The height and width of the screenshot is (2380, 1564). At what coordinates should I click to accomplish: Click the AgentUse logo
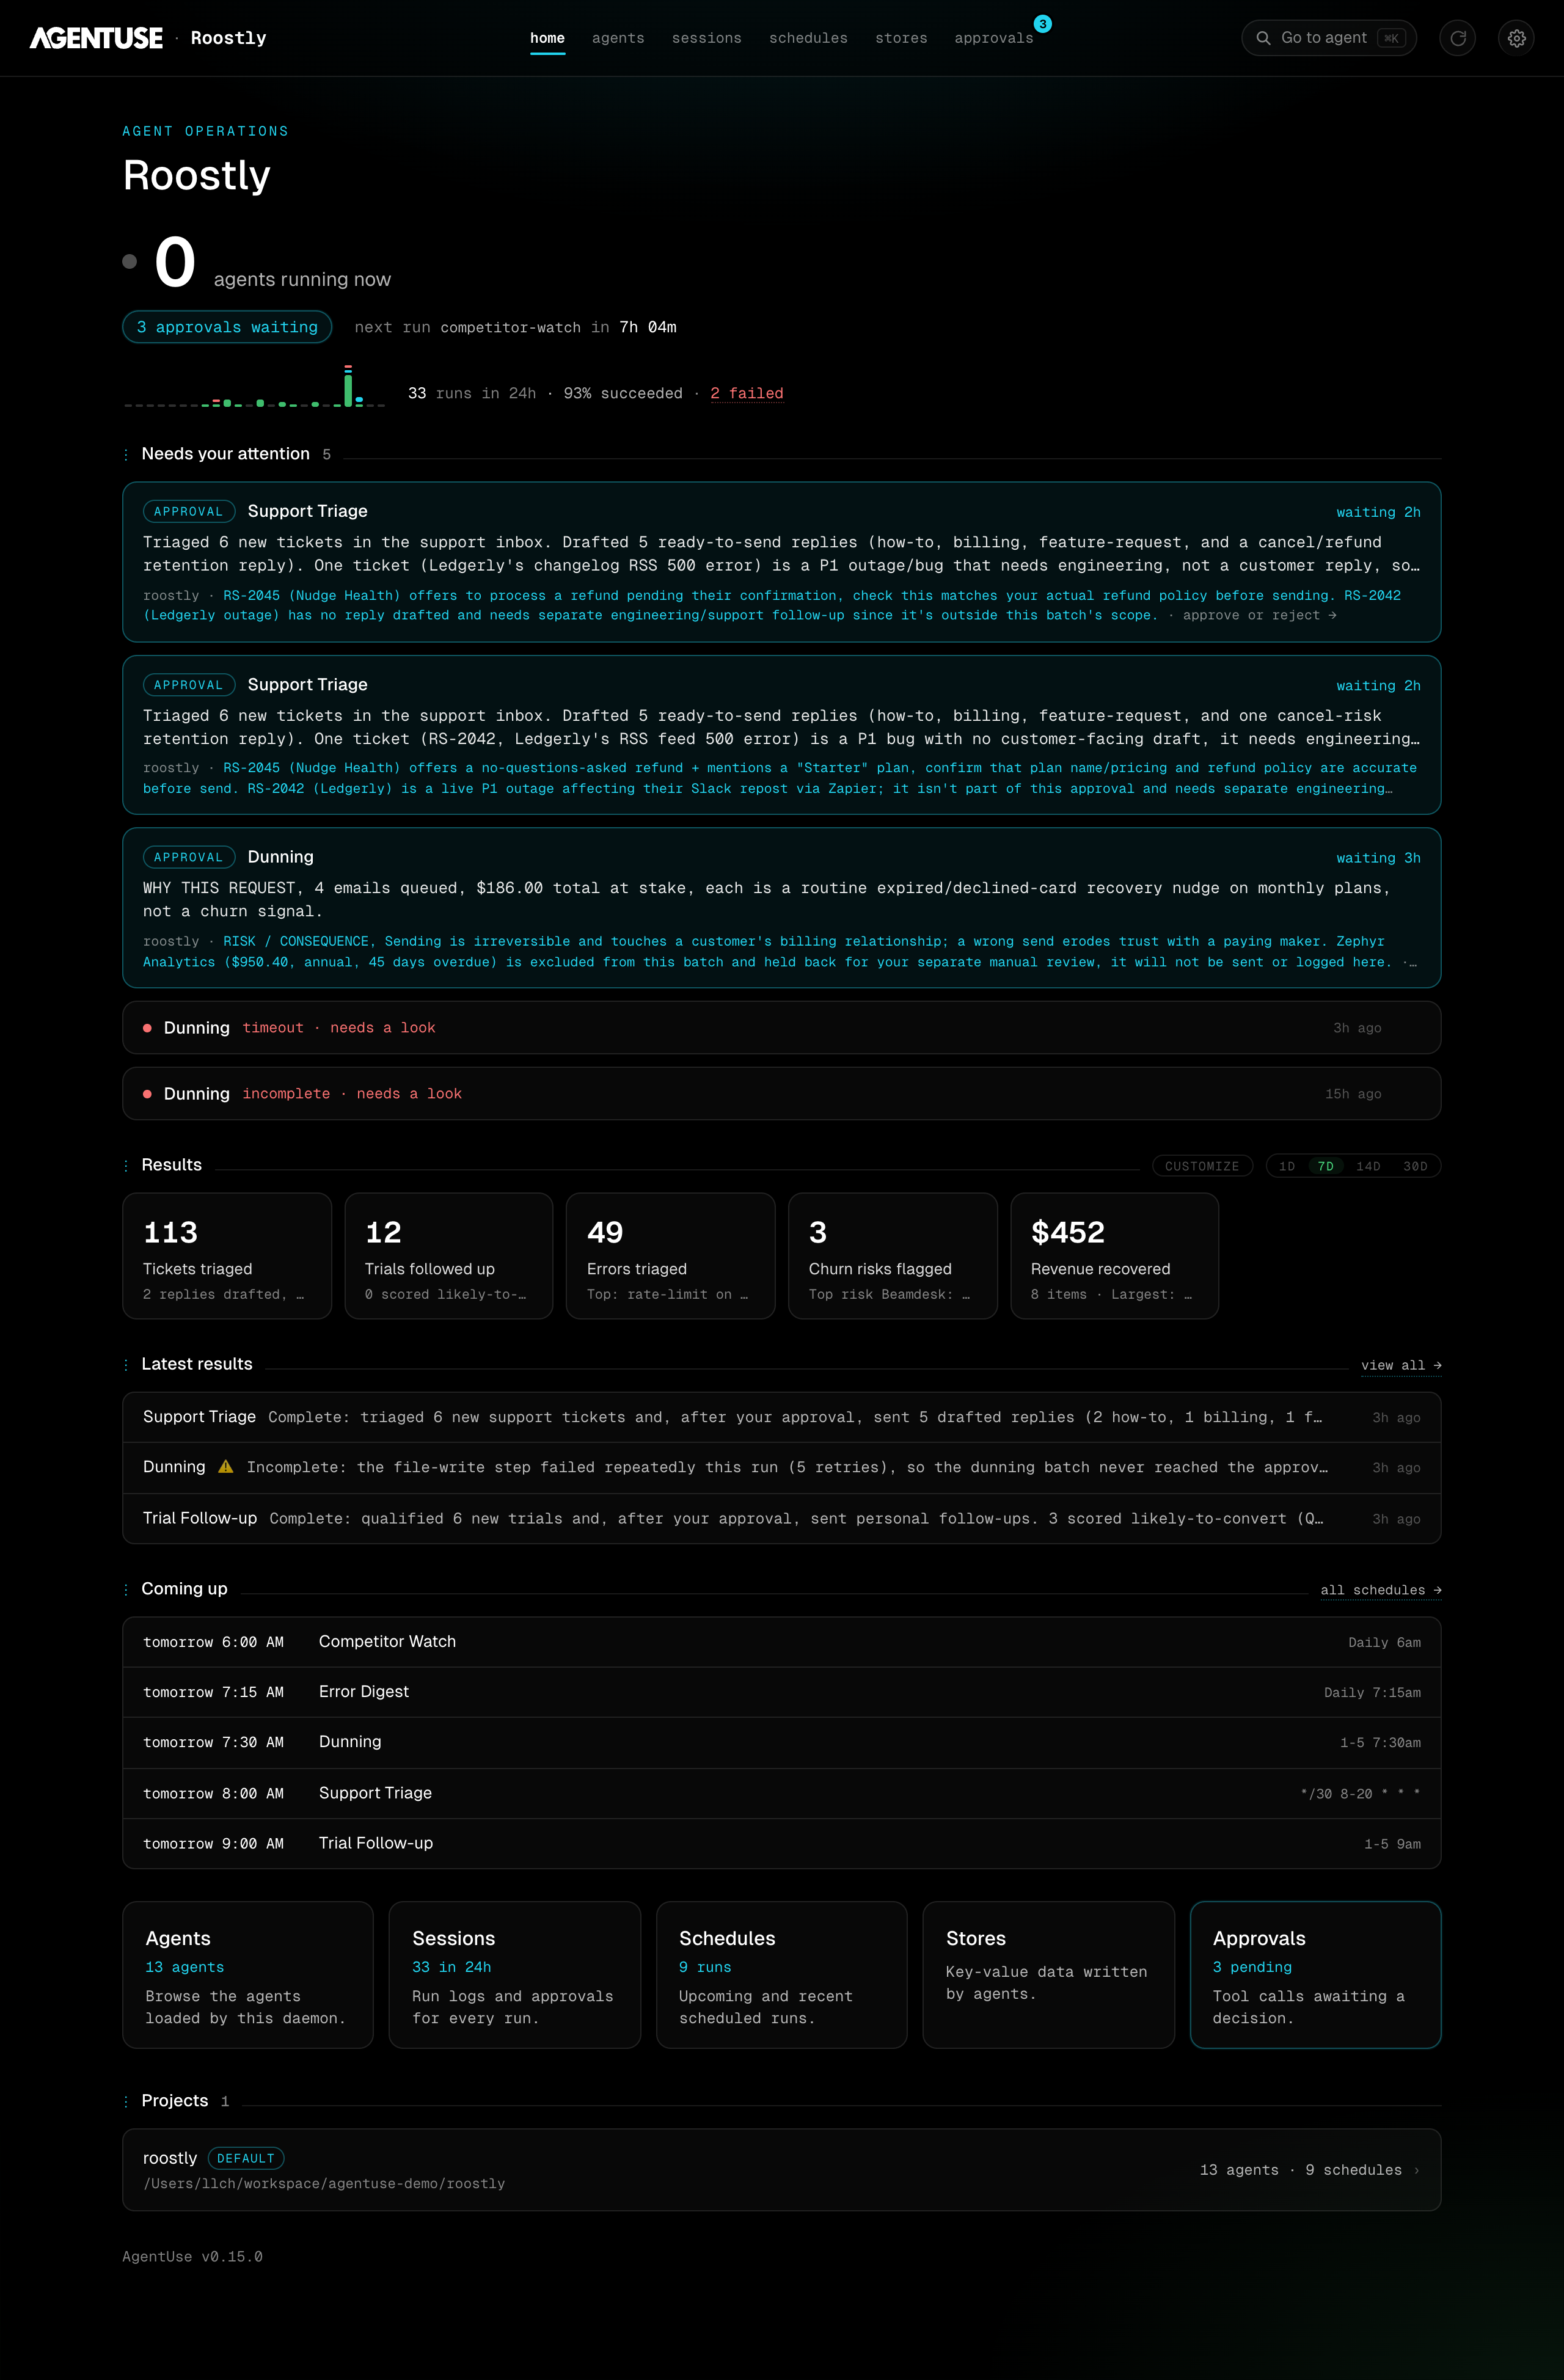pyautogui.click(x=96, y=38)
